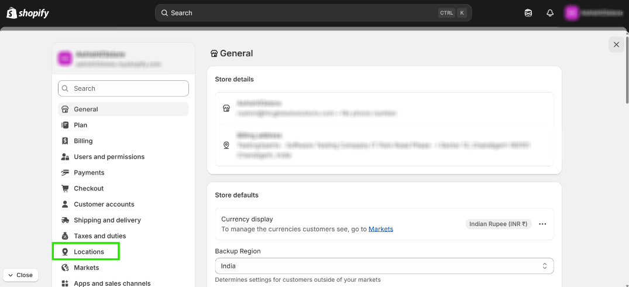Viewport: 629px width, 287px height.
Task: Click the Checkout cart icon
Action: (x=65, y=189)
